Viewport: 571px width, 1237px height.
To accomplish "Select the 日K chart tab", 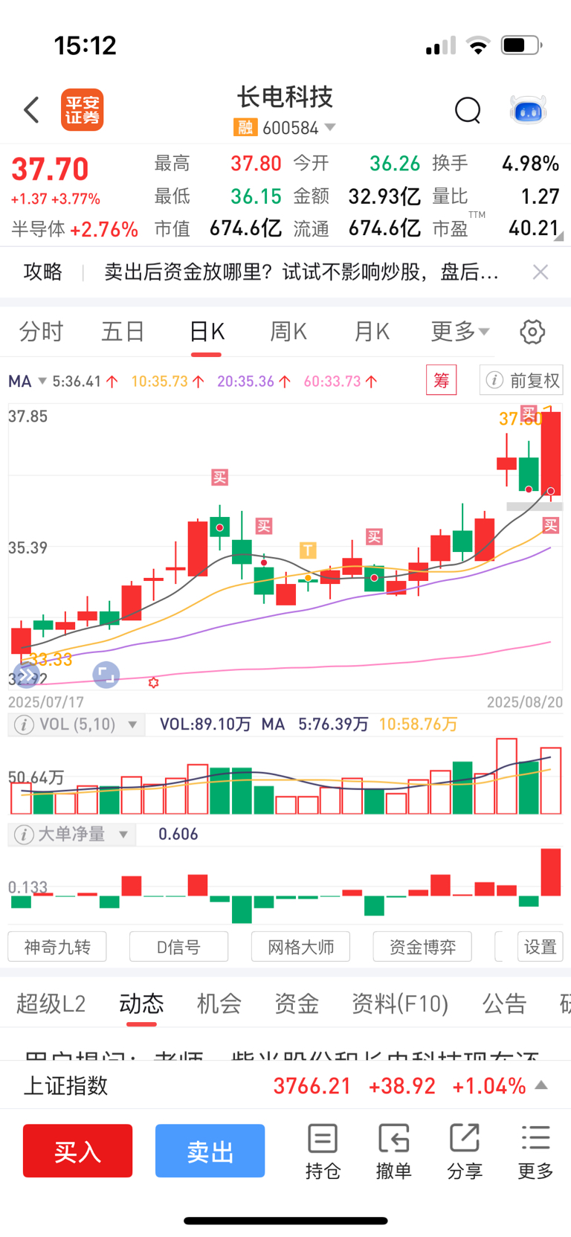I will coord(207,332).
